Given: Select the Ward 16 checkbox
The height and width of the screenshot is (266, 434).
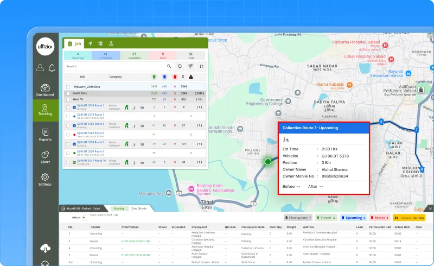Looking at the screenshot, I should pos(68,99).
